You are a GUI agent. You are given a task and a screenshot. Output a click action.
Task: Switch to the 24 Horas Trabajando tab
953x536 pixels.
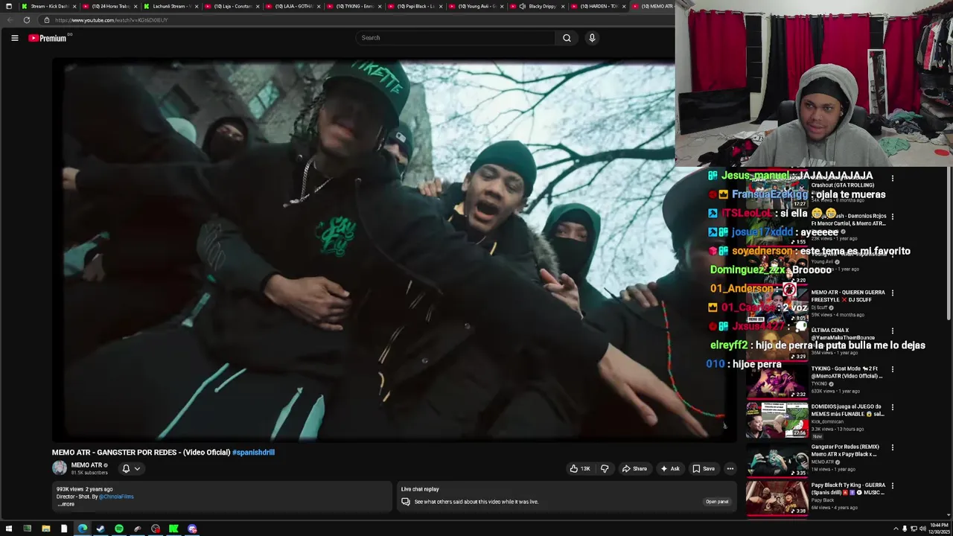(x=109, y=6)
